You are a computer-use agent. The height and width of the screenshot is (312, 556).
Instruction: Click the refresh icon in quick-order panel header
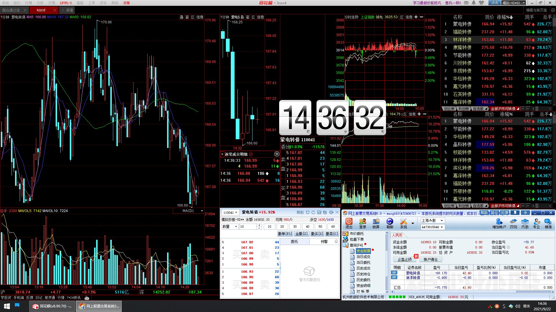(313, 212)
